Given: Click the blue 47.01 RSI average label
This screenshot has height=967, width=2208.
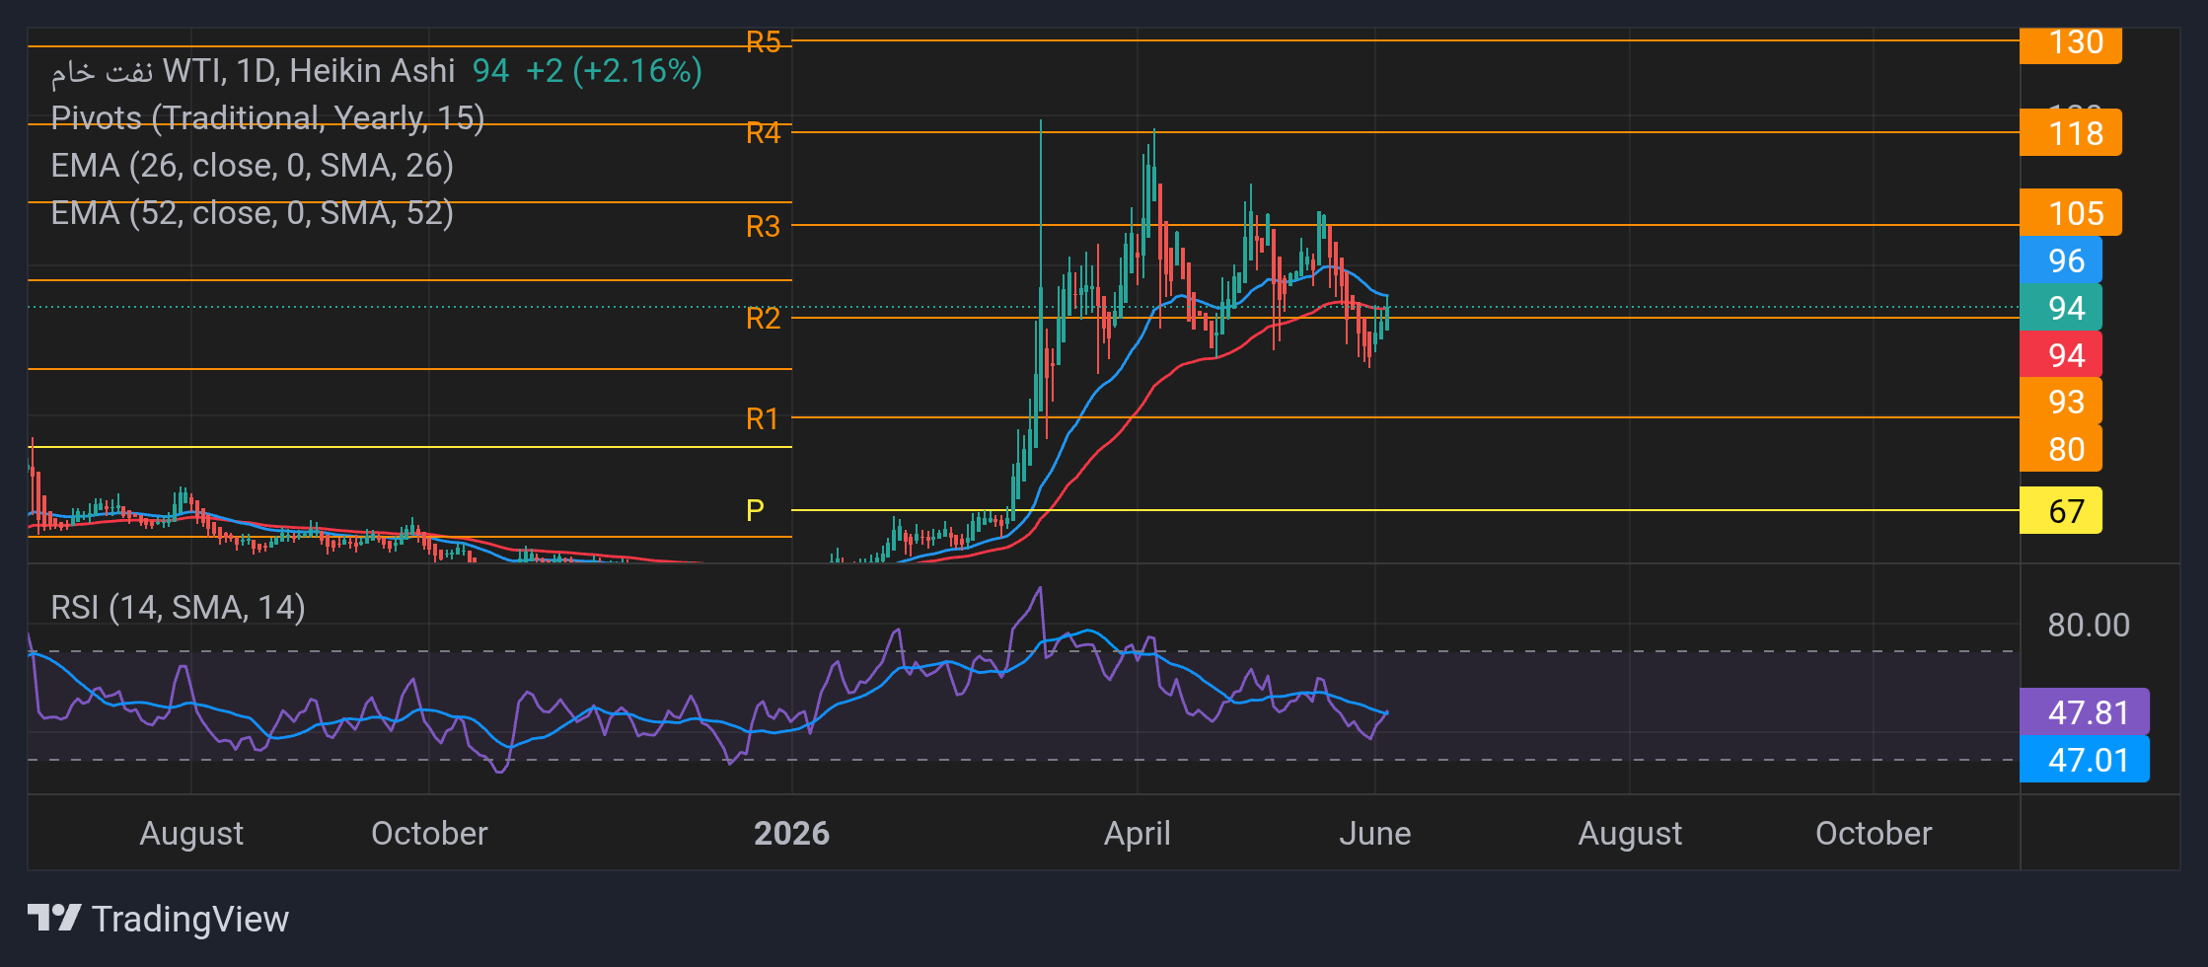Looking at the screenshot, I should pos(2084,760).
